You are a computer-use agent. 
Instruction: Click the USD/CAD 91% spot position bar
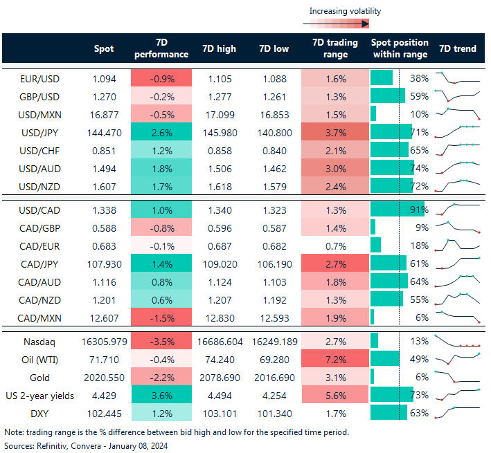(x=388, y=209)
